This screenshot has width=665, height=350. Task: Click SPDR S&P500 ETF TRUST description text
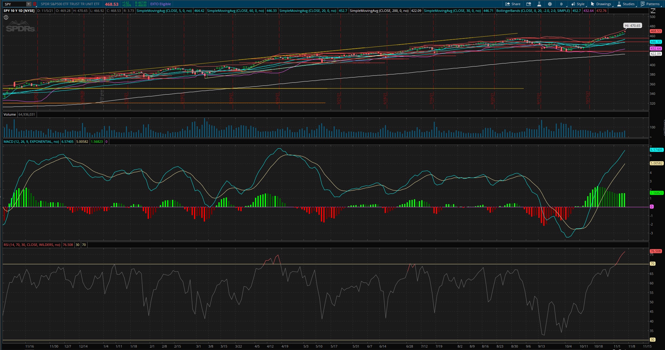[x=70, y=4]
